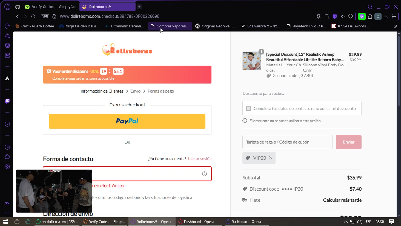Click Iniciar sesión link
Screen dimensions: 401x226
[200, 159]
